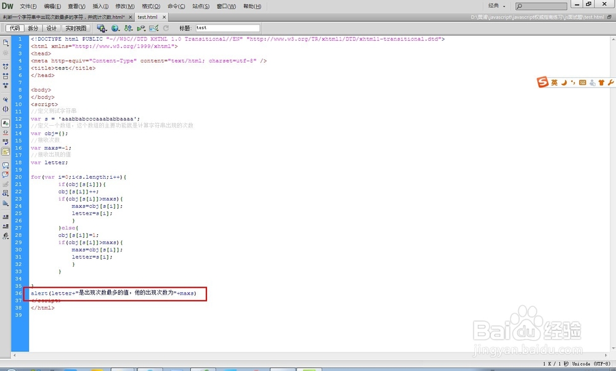The width and height of the screenshot is (616, 371).
Task: Click the Balance Braces icon
Action: click(6, 109)
